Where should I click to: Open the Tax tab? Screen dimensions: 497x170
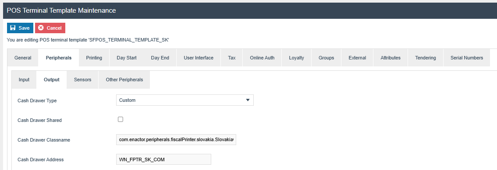click(232, 58)
